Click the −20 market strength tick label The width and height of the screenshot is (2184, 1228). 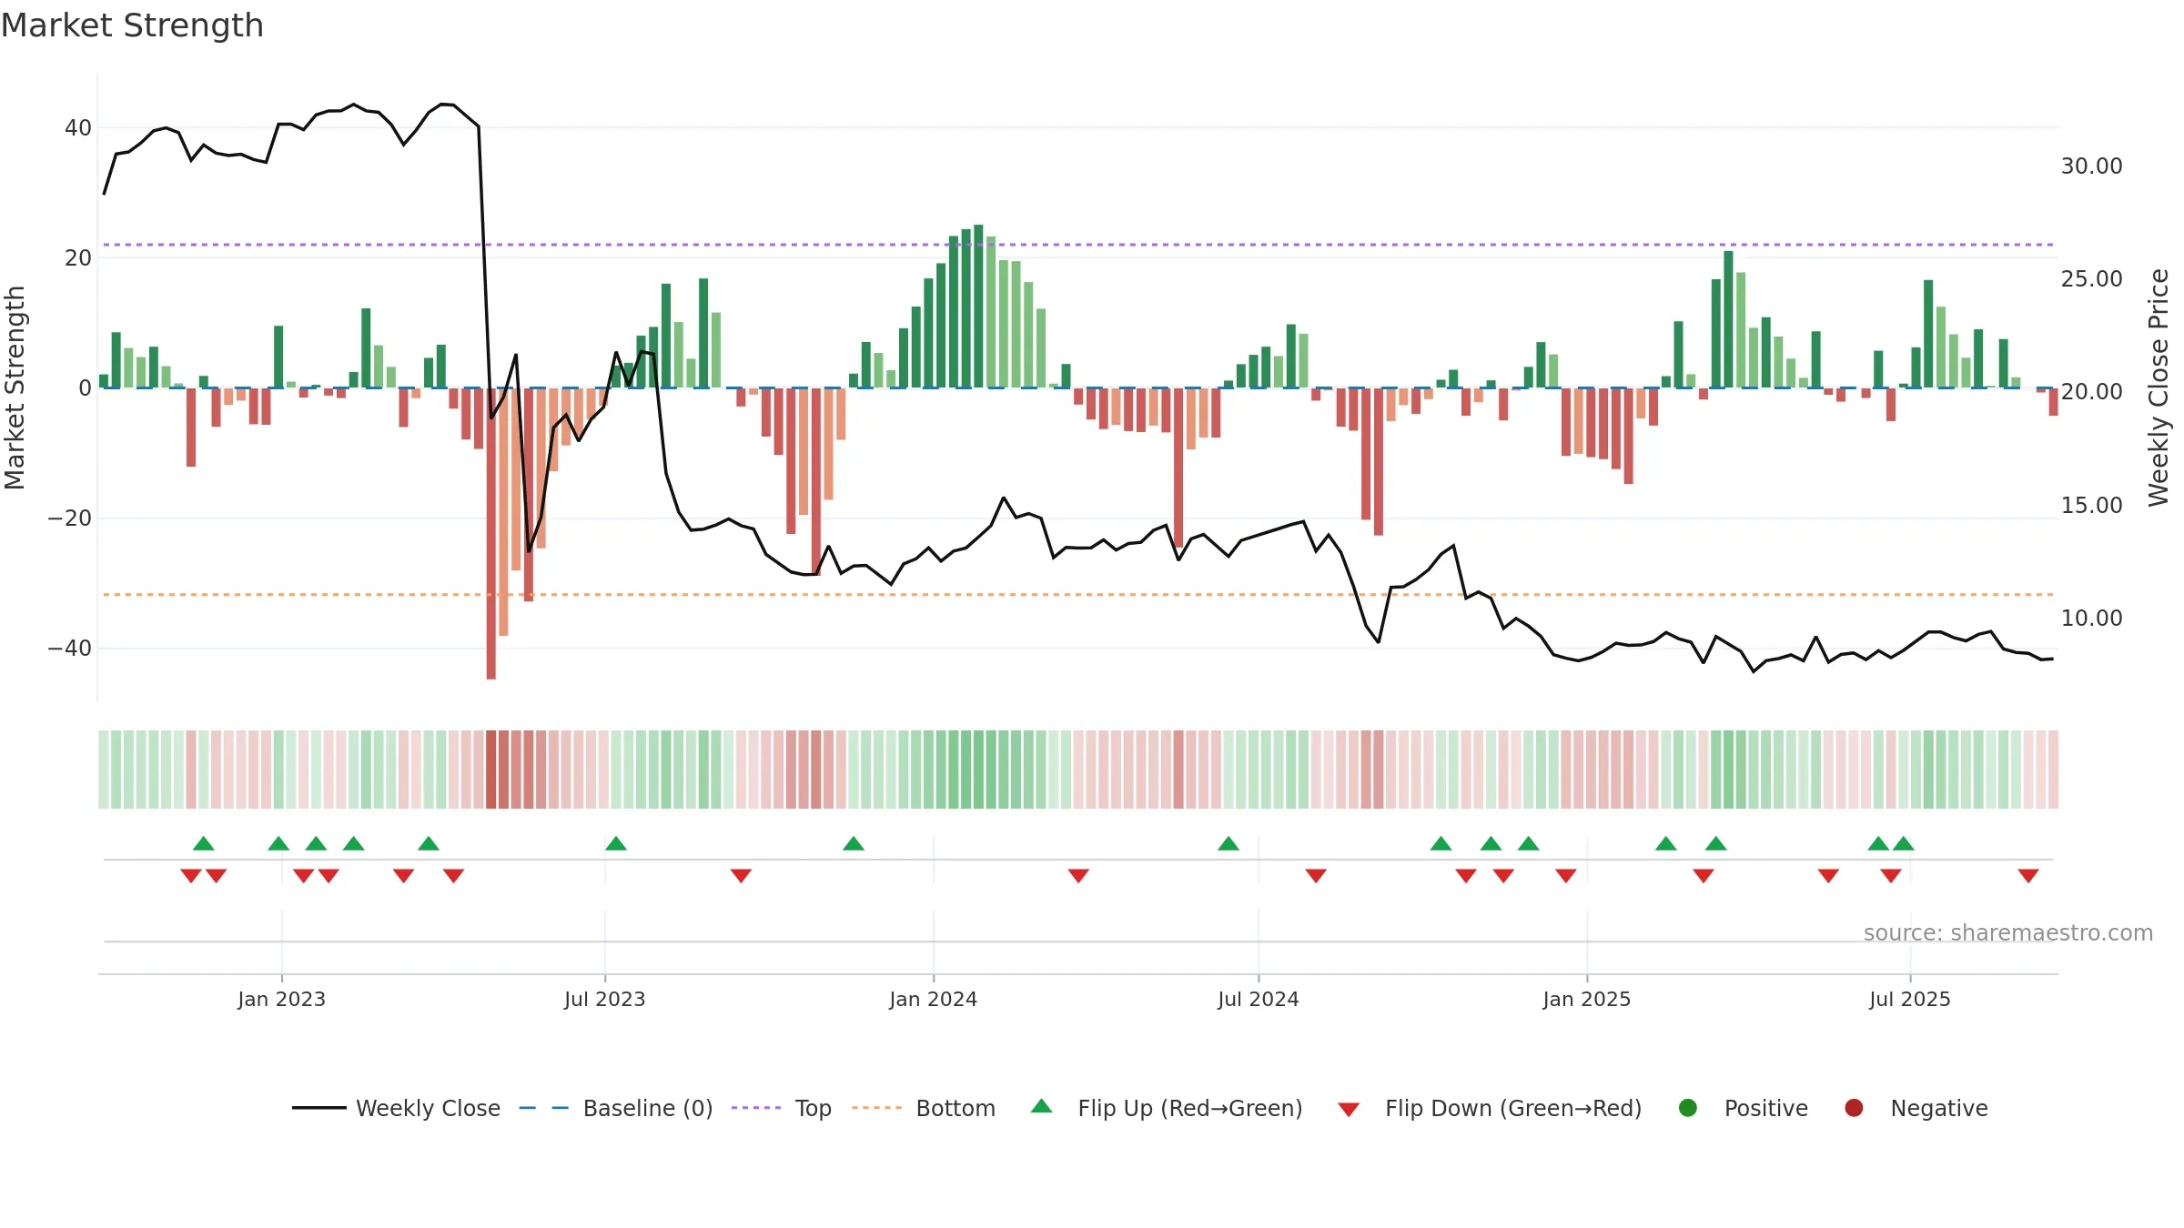[70, 518]
